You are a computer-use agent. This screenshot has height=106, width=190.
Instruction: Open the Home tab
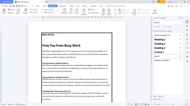37,6
